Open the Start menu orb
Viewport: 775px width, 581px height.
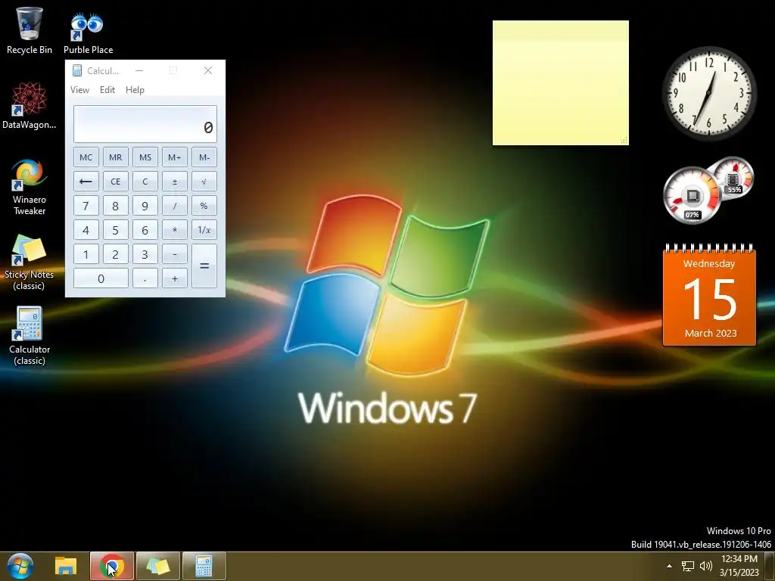(x=20, y=566)
